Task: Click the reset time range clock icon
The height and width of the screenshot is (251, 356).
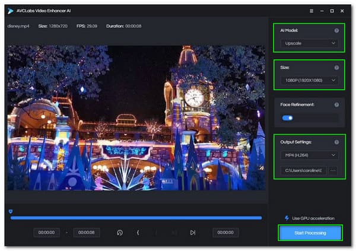Action: coord(120,233)
